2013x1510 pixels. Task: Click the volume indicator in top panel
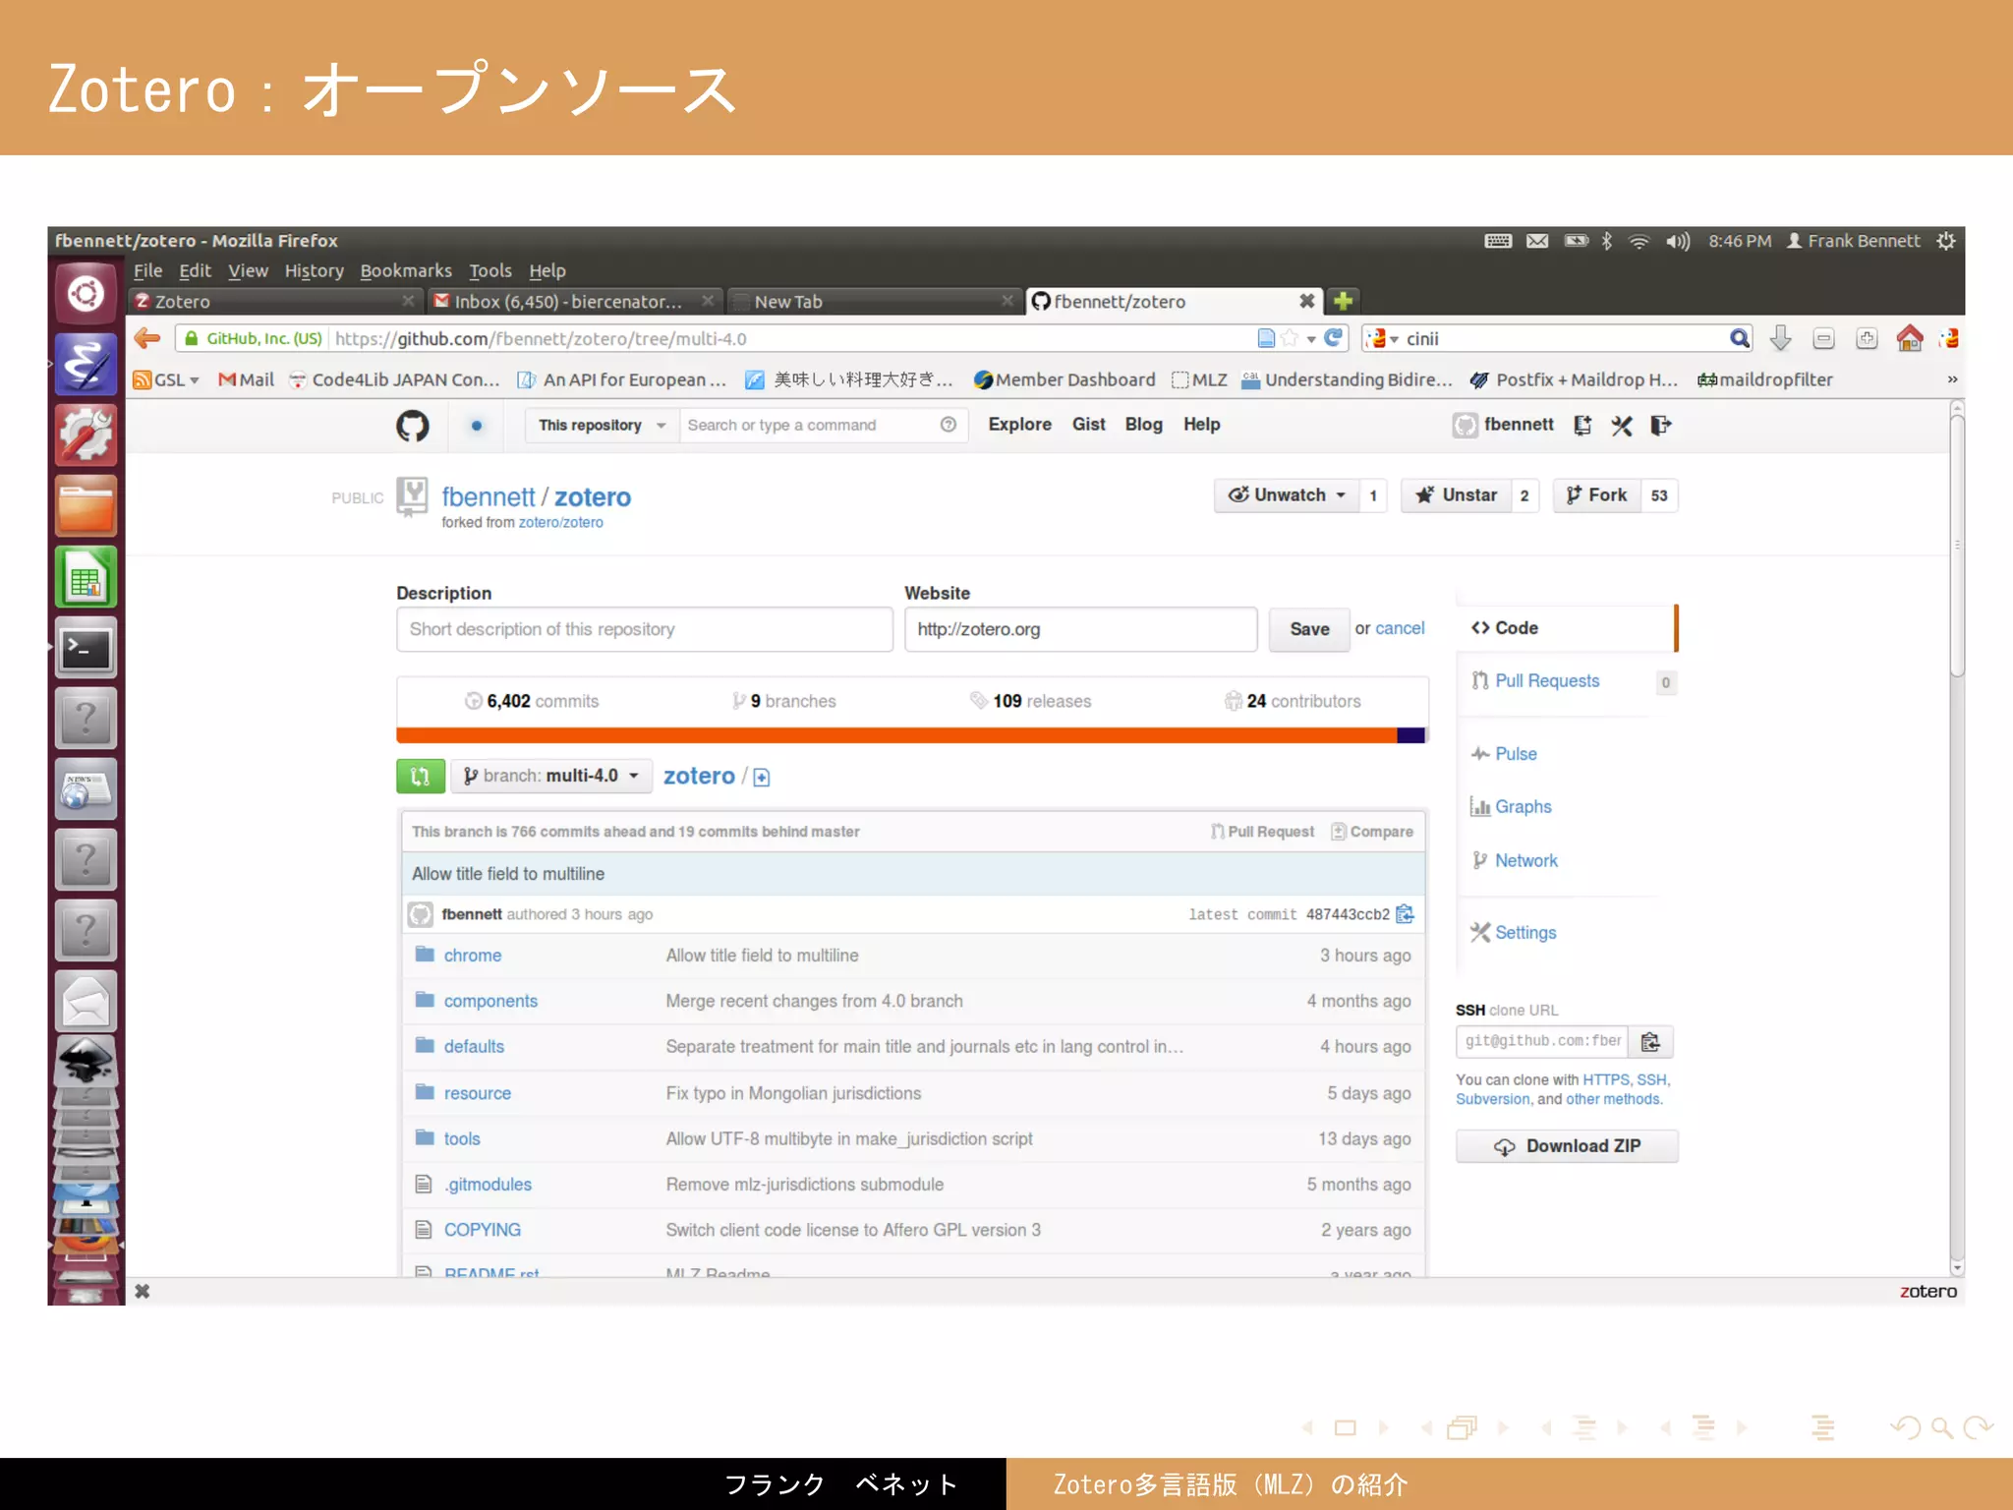coord(1678,242)
